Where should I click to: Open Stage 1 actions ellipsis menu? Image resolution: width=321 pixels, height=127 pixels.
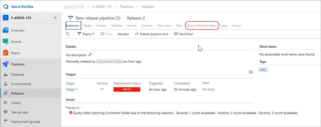(102, 89)
